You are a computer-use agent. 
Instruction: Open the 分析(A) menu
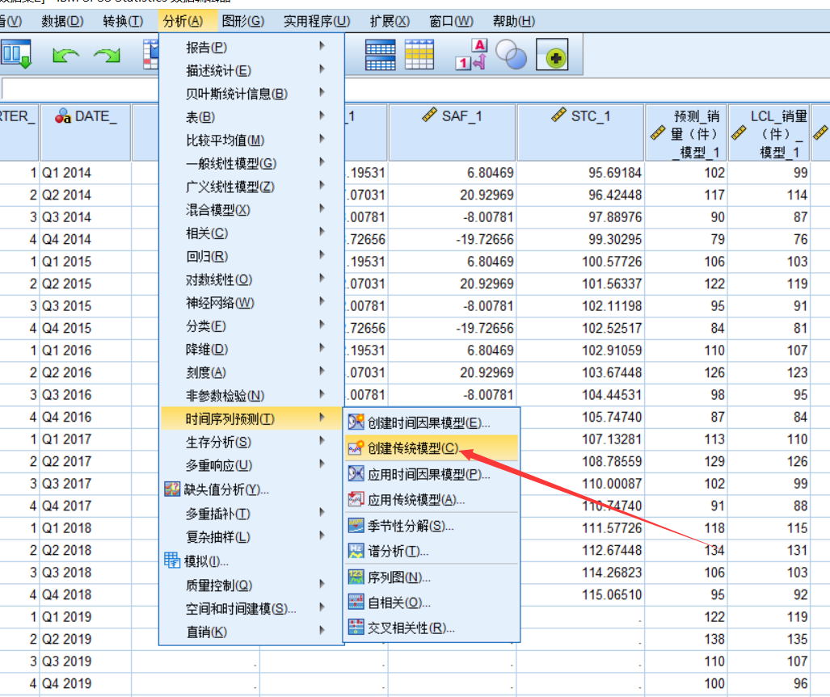[183, 21]
